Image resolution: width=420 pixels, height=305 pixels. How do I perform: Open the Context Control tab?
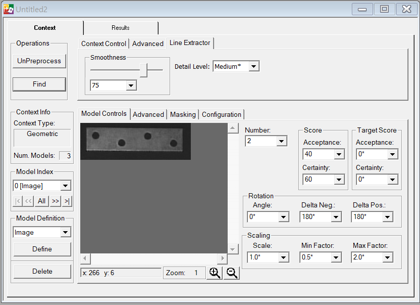coord(103,44)
